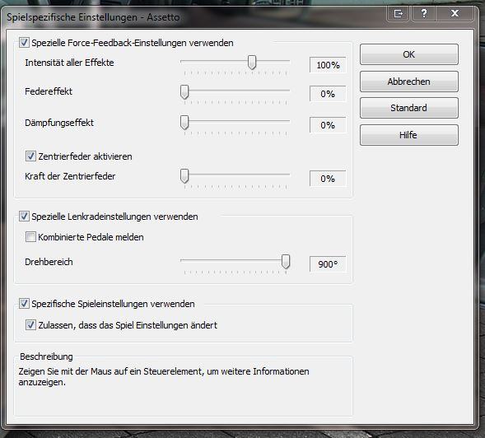Click the Dämpfungseffekt slider handle
Screen dimensions: 485x438
[184, 123]
